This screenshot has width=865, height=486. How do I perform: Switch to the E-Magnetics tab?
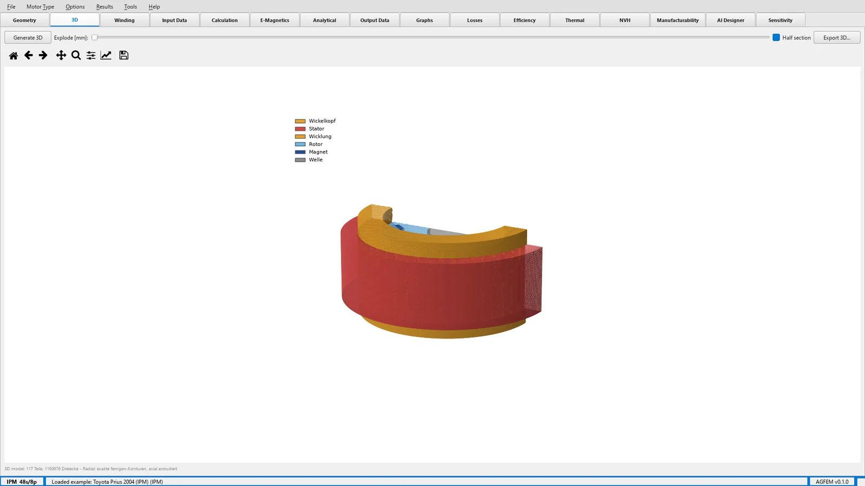point(275,20)
